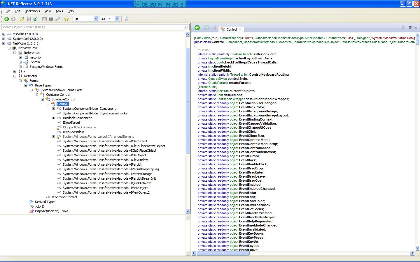
Task: Expand the System.Xml (2.0.0.0) assembly node
Action: click(x=3, y=39)
